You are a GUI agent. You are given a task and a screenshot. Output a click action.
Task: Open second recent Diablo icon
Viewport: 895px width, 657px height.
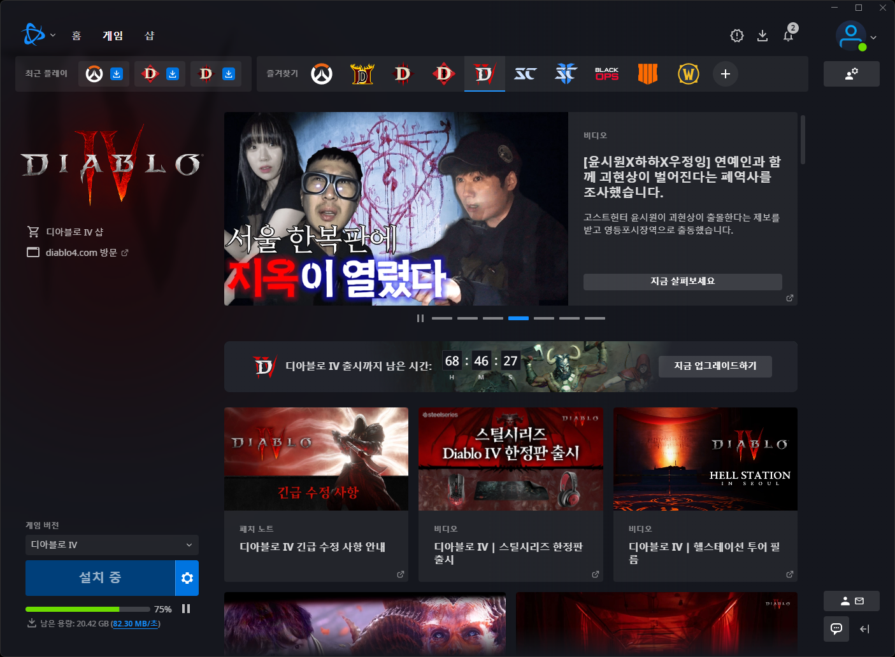[x=206, y=74]
